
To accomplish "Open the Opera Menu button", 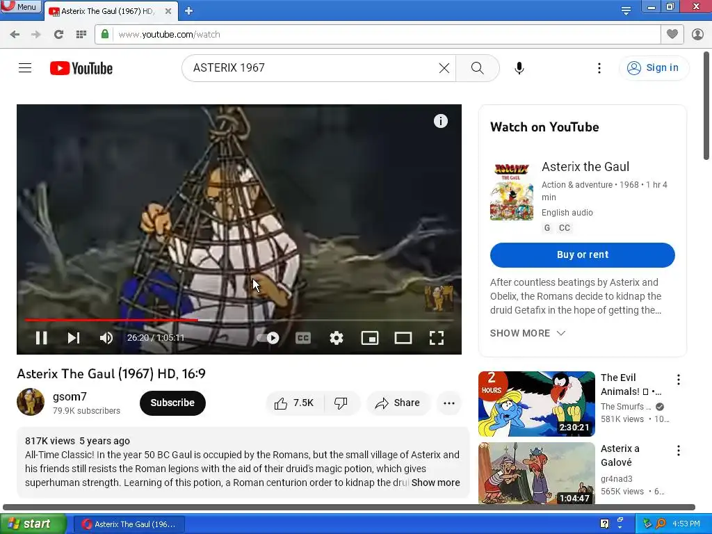I will (21, 6).
